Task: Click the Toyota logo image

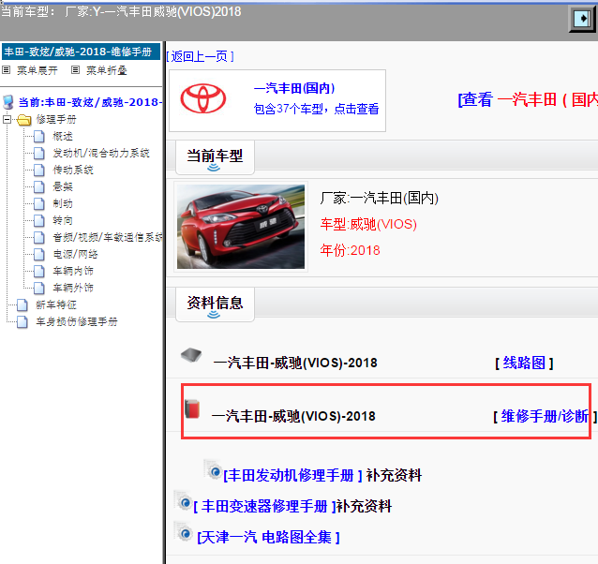Action: click(202, 98)
